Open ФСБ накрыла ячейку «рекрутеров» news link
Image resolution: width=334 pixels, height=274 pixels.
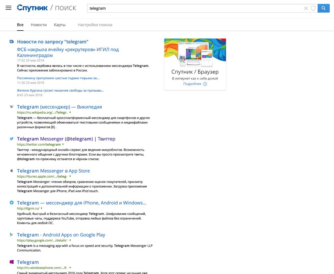[x=68, y=52]
